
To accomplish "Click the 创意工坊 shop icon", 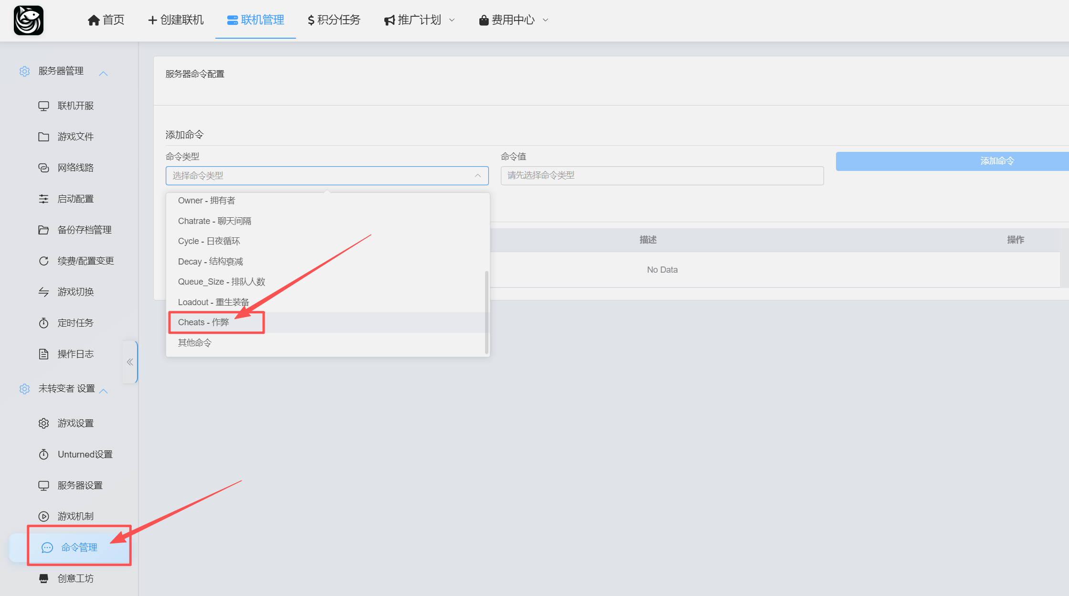I will tap(43, 579).
